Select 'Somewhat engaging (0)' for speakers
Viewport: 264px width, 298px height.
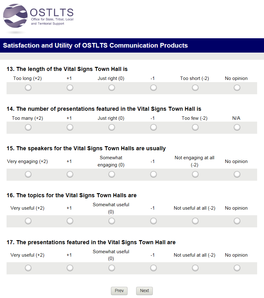pyautogui.click(x=112, y=174)
